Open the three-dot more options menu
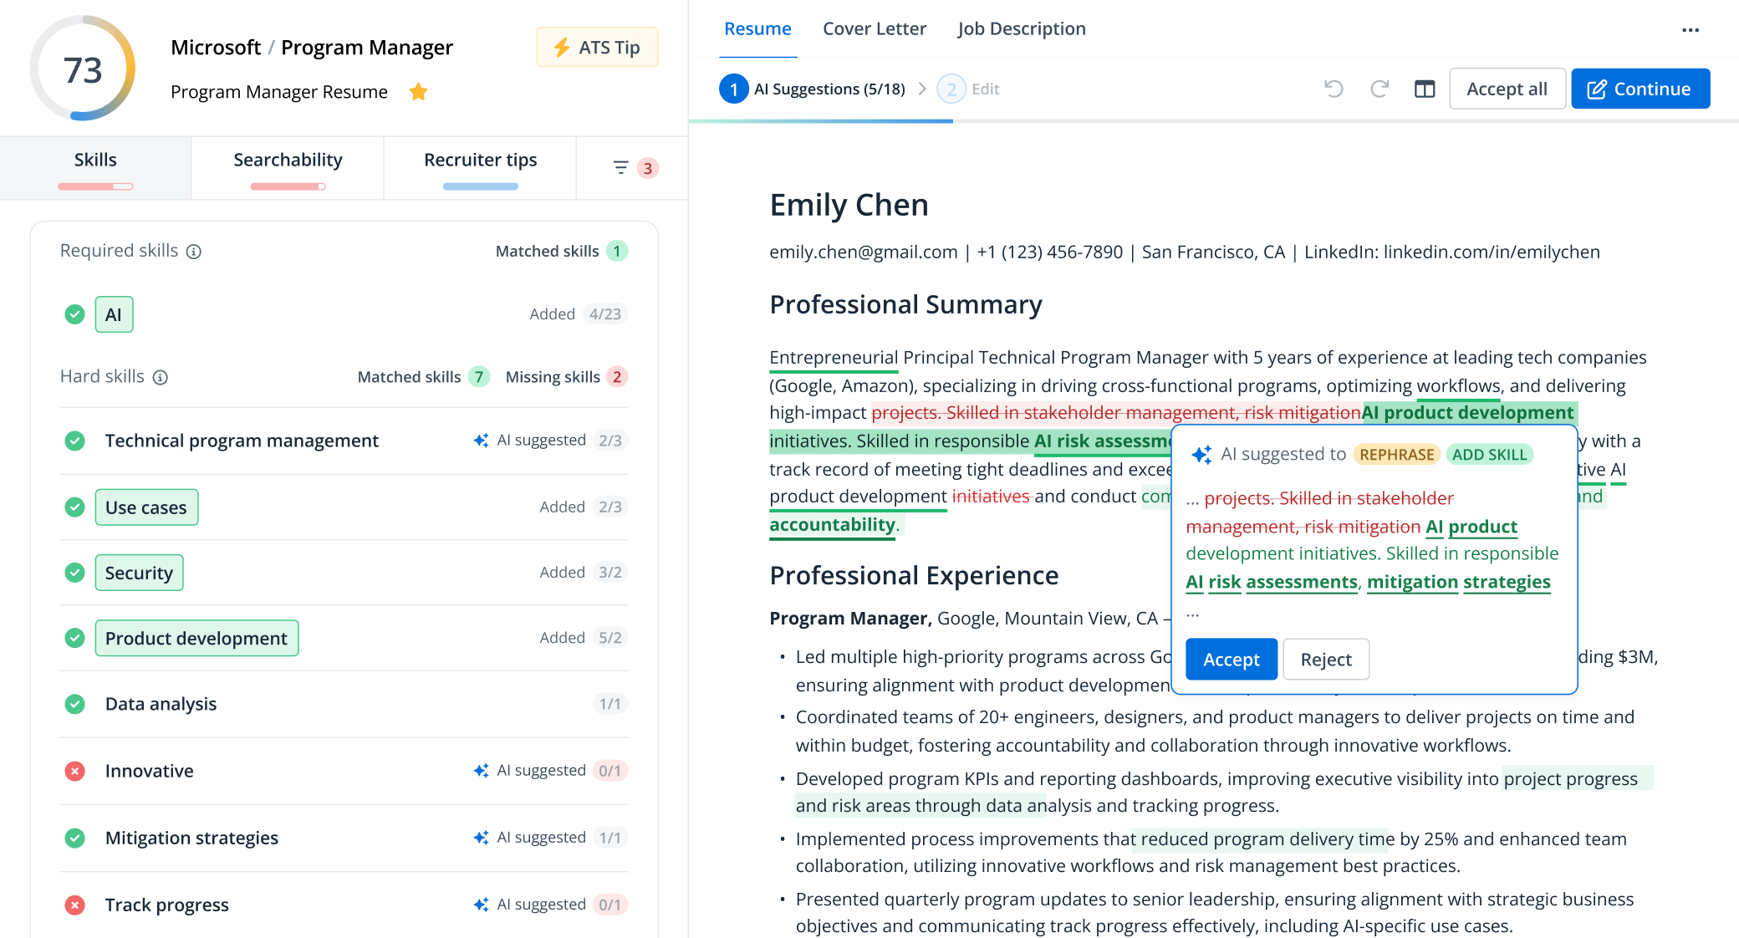 [x=1691, y=29]
